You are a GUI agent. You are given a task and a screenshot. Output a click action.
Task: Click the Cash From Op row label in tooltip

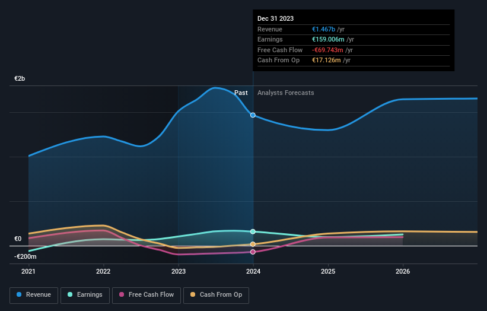(x=279, y=61)
